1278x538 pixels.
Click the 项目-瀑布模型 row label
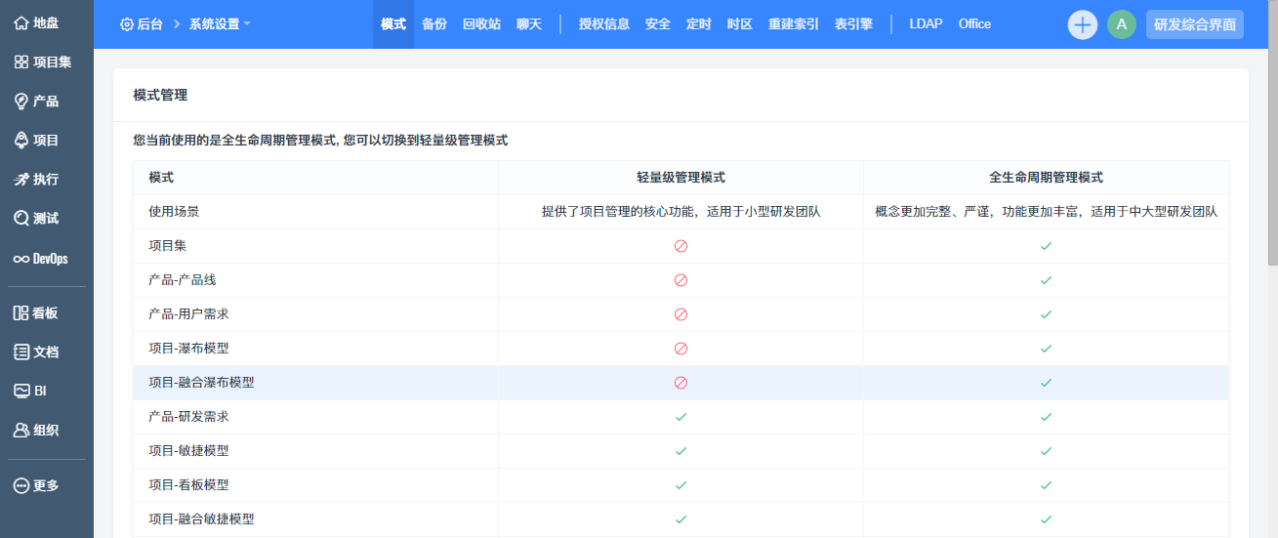(x=188, y=348)
